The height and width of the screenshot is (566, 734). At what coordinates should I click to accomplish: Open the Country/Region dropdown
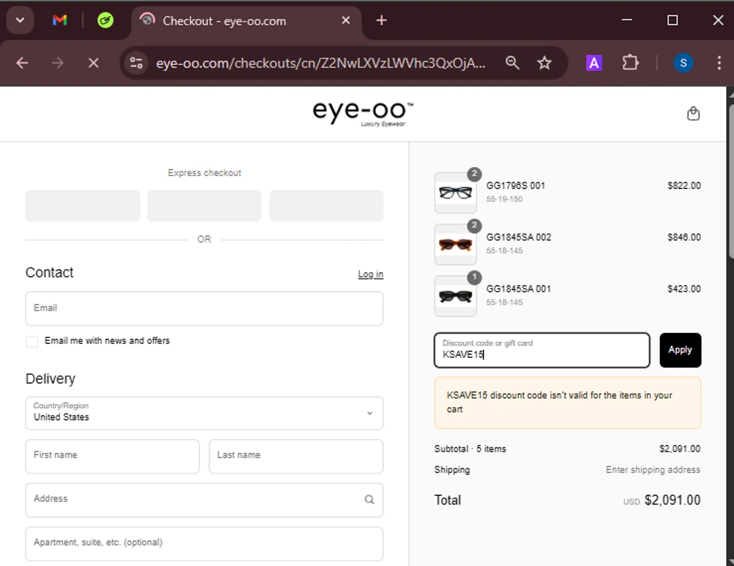(204, 413)
